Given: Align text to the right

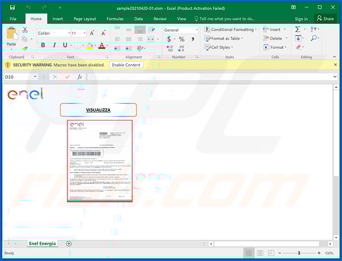Looking at the screenshot, I should tap(140, 39).
